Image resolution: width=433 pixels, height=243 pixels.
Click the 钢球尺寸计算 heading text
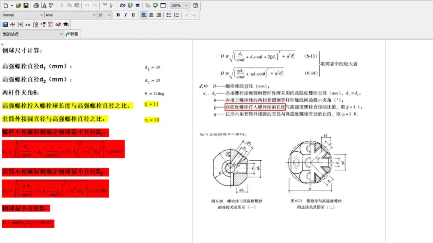coord(22,50)
